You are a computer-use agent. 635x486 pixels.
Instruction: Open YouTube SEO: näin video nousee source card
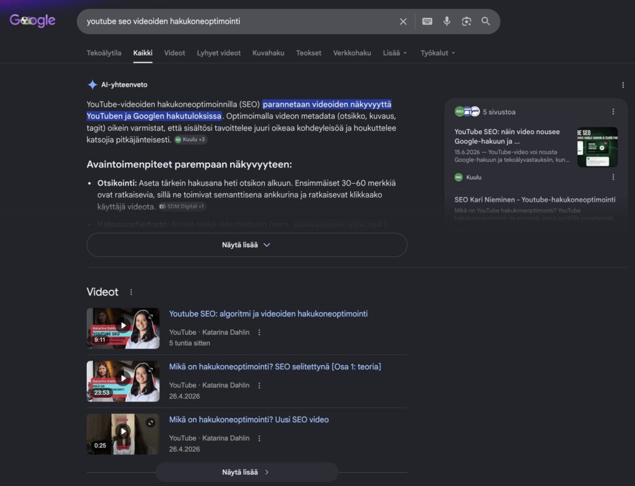507,137
